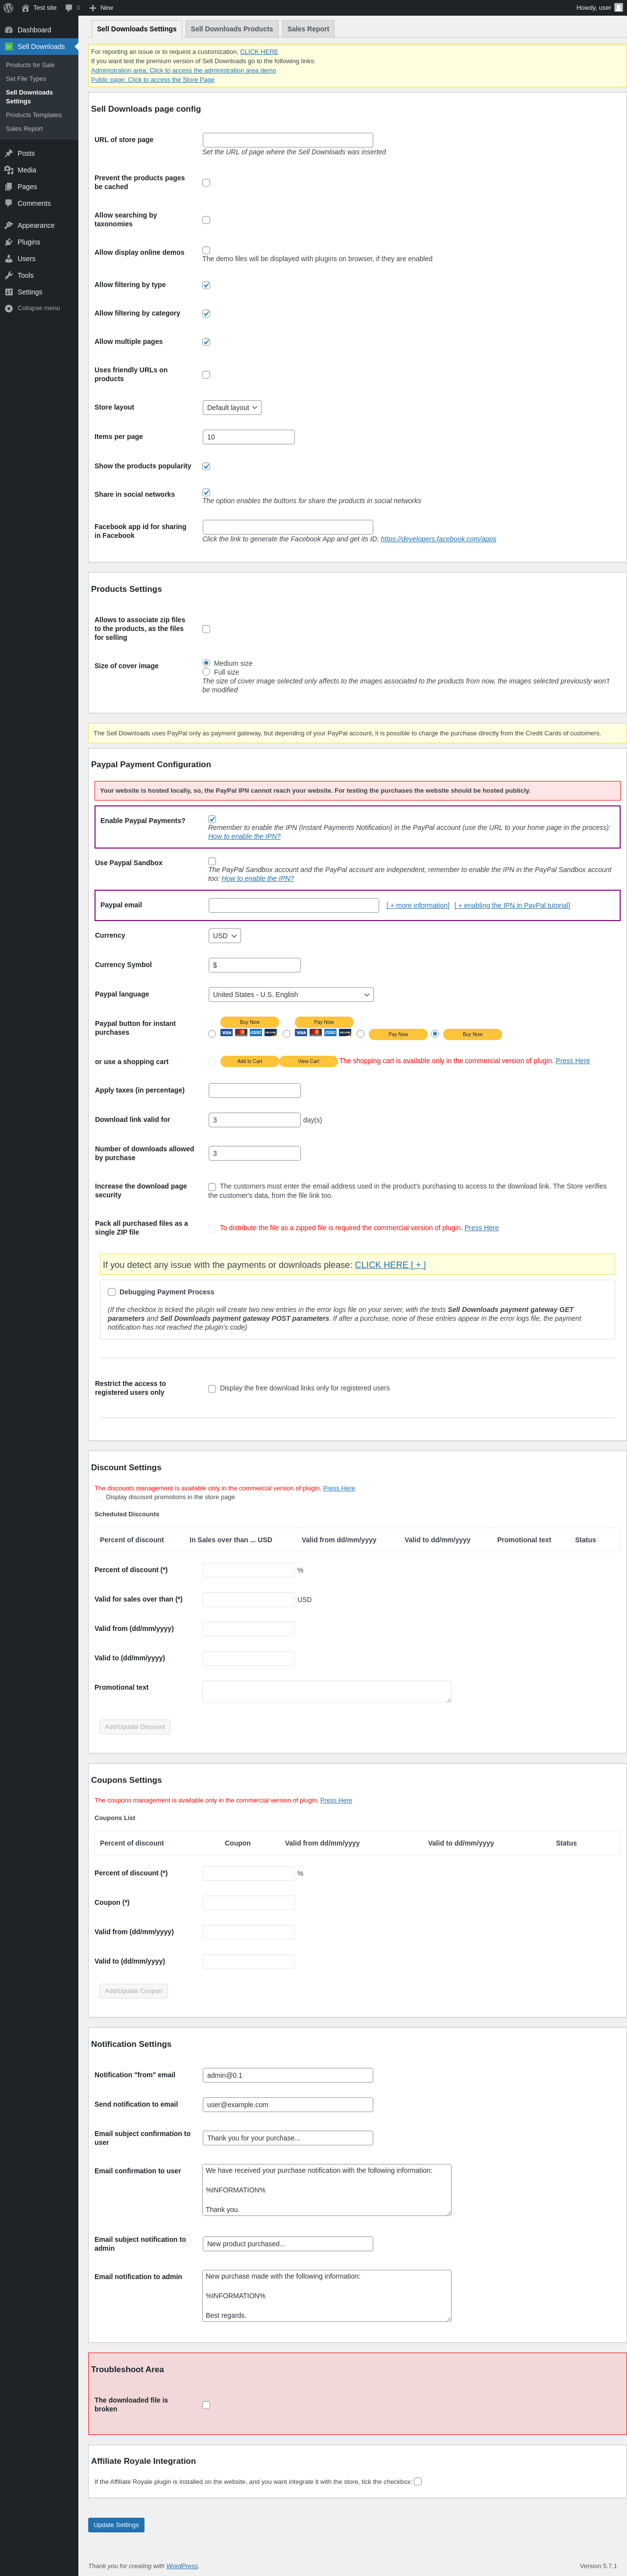The height and width of the screenshot is (2576, 627).
Task: Click the WordPress logo icon
Action: [x=8, y=8]
